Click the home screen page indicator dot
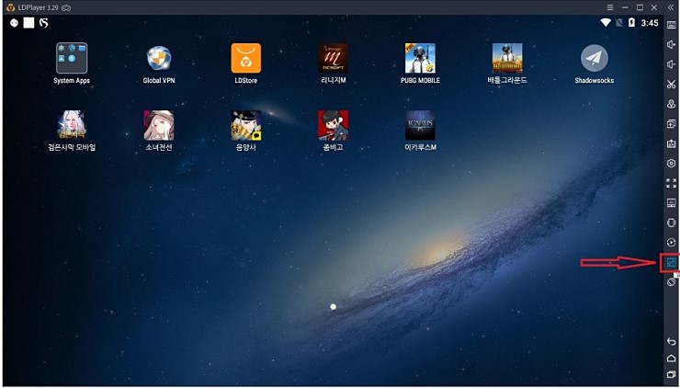The image size is (680, 388). (x=333, y=307)
